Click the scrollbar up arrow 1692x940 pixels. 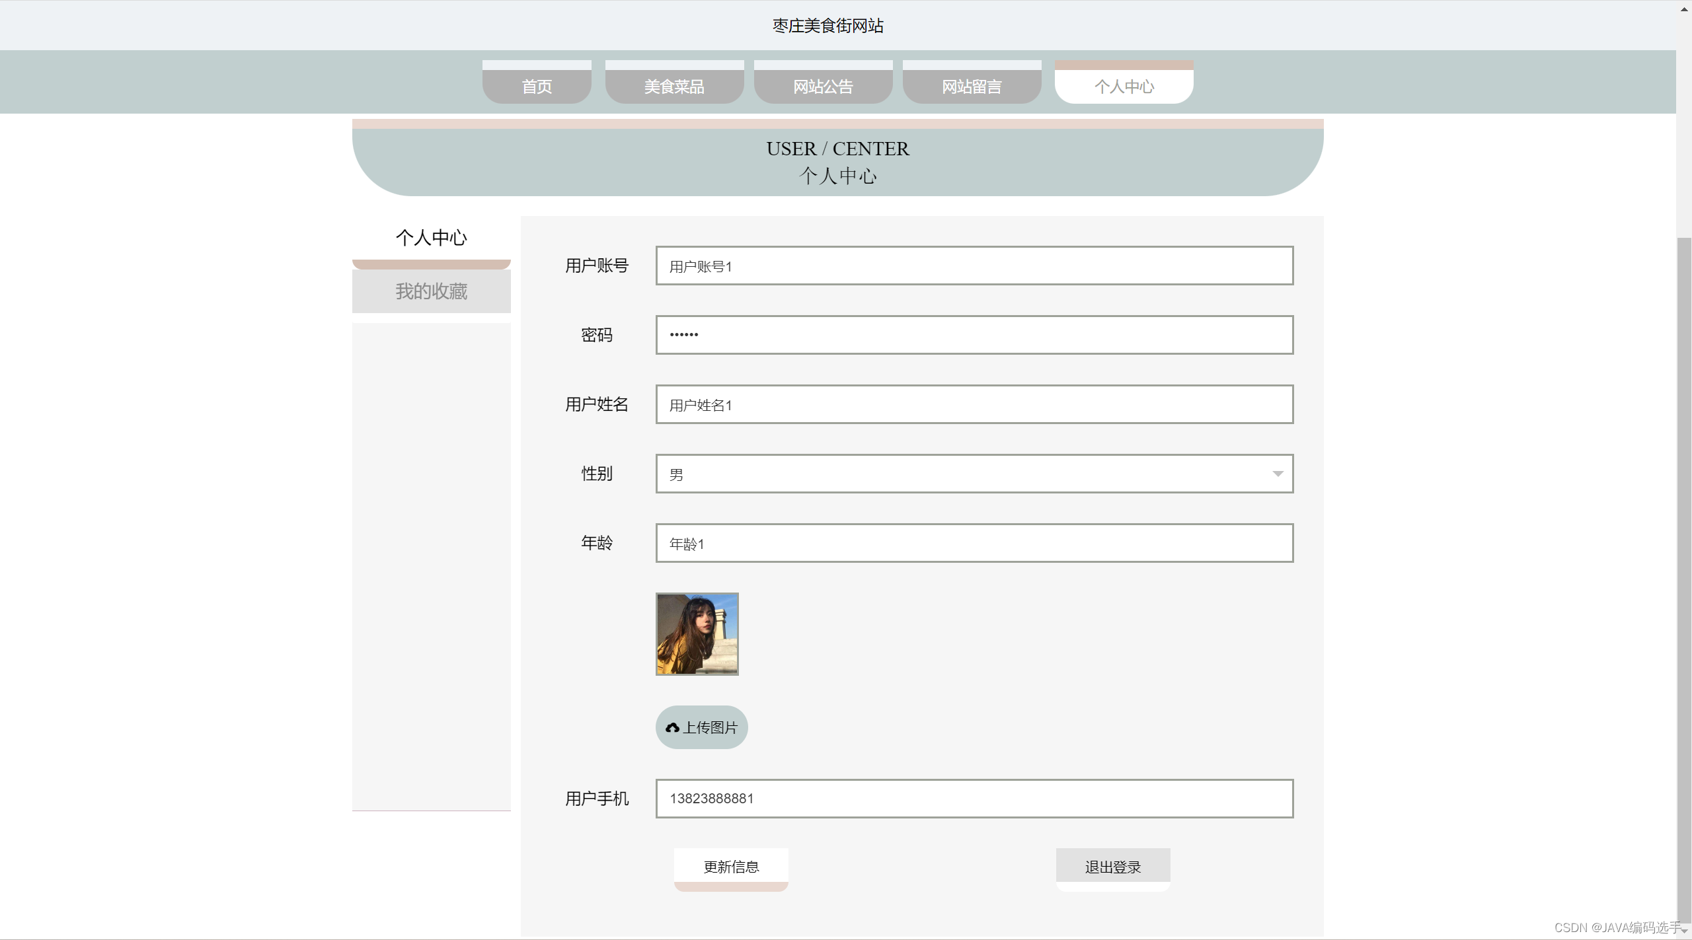coord(1683,9)
